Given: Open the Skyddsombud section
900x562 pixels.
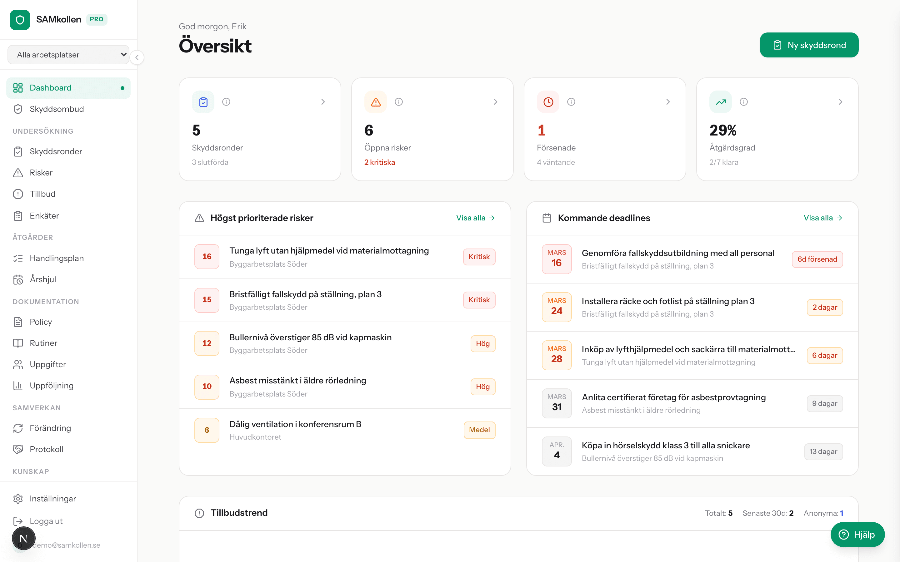Looking at the screenshot, I should [57, 109].
